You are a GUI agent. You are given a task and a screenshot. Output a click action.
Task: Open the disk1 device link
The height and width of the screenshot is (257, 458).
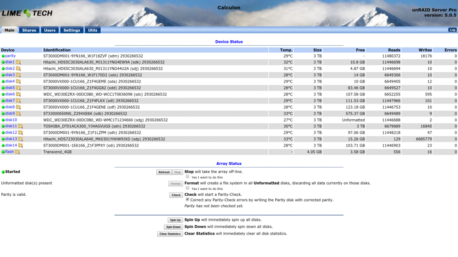[x=10, y=62]
